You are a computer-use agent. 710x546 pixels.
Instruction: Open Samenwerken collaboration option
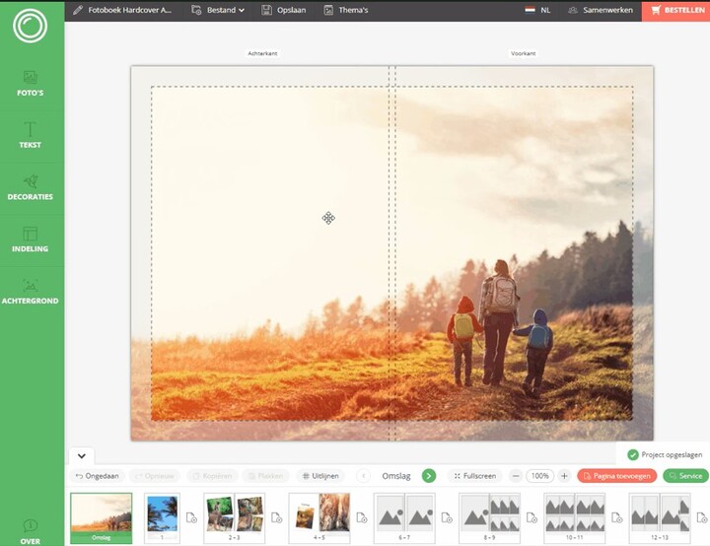tap(600, 10)
